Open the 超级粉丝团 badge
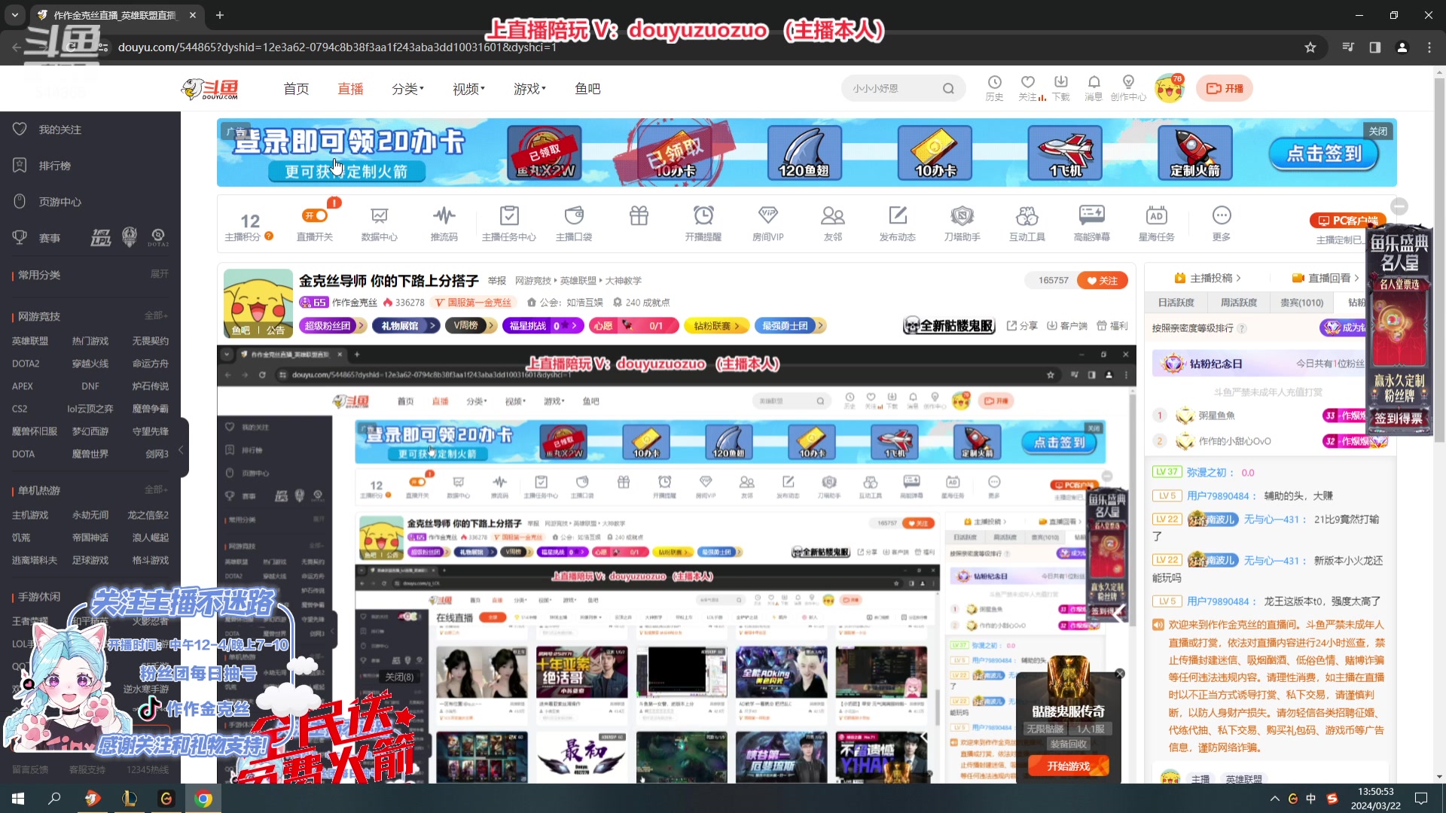The image size is (1446, 813). (x=332, y=325)
